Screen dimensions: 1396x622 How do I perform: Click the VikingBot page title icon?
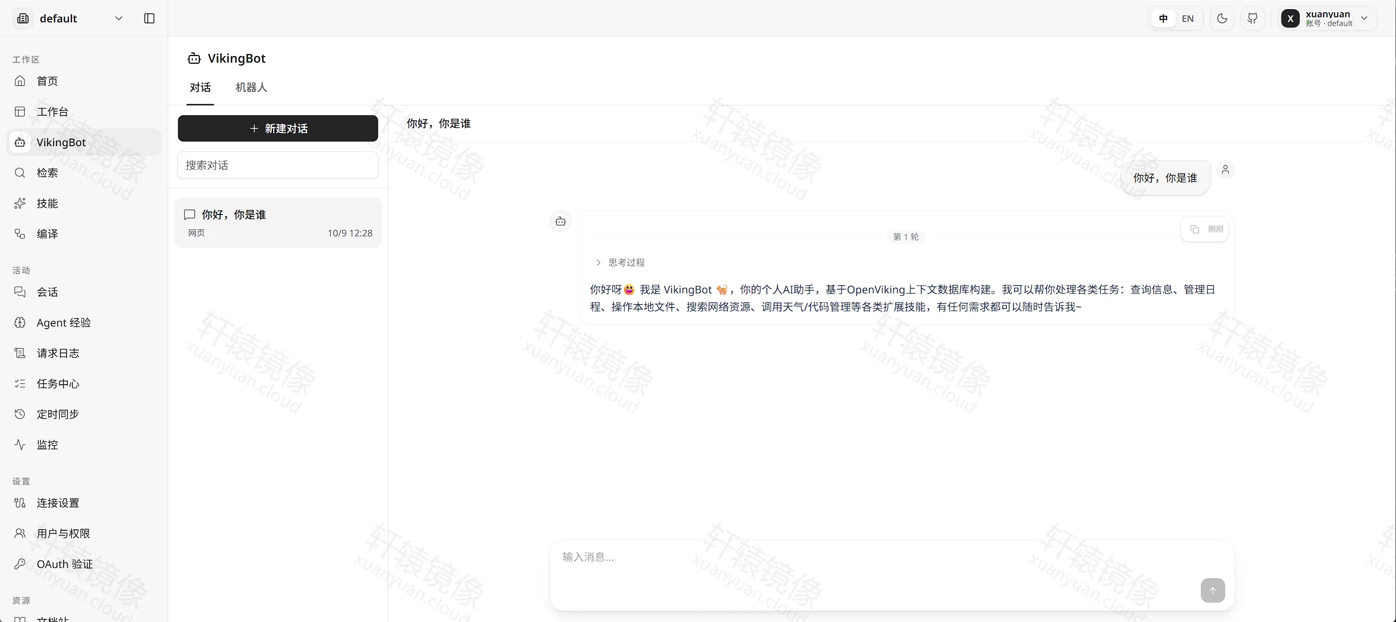pyautogui.click(x=194, y=59)
